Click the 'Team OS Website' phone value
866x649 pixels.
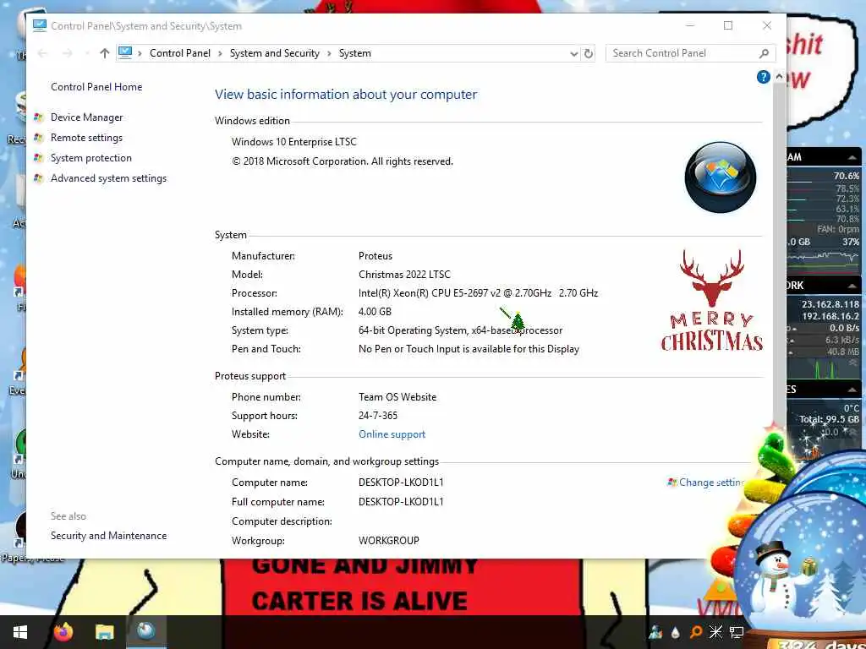click(x=397, y=397)
